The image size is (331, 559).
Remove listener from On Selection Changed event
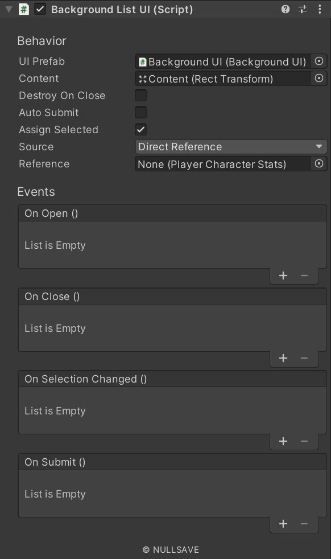(304, 441)
